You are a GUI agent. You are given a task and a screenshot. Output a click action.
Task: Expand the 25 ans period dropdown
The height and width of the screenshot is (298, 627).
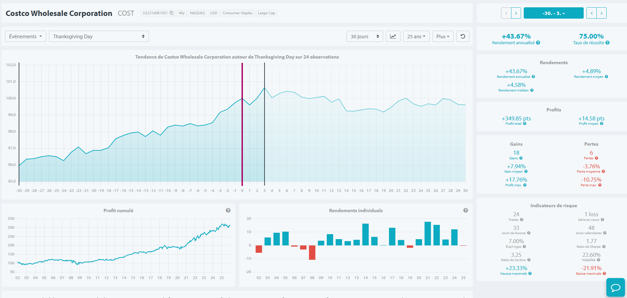416,36
